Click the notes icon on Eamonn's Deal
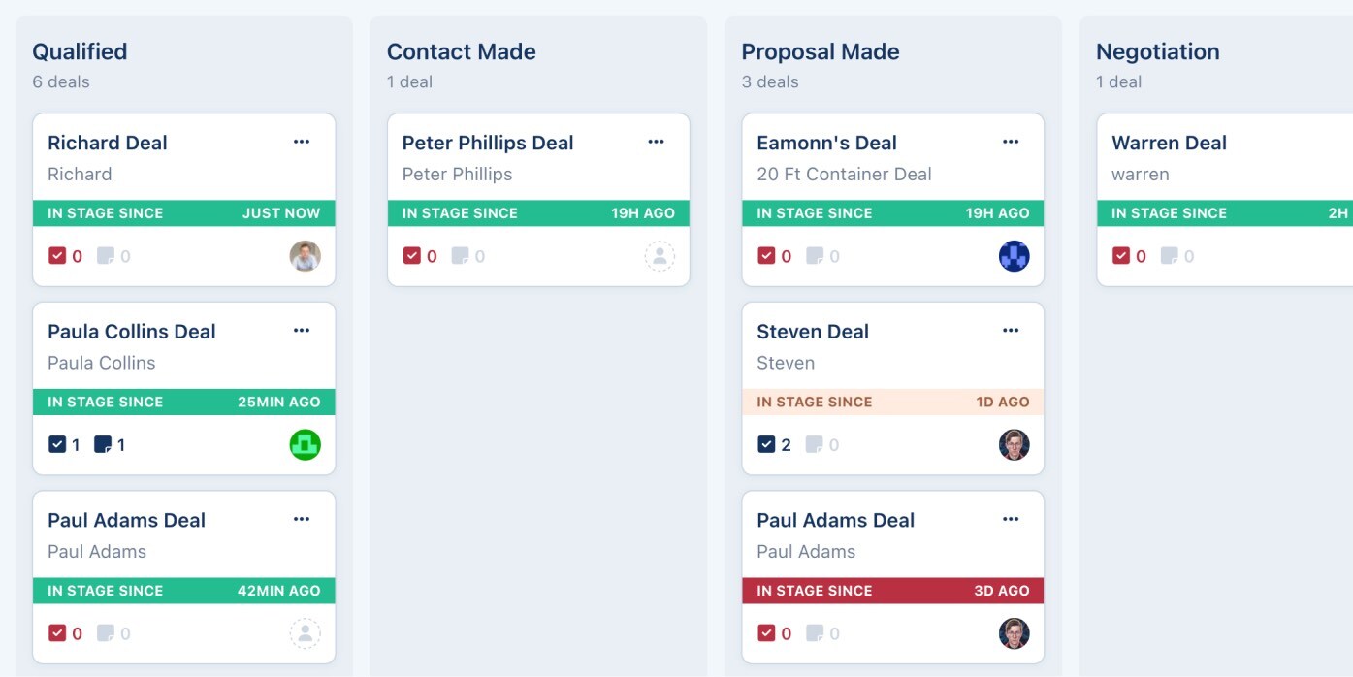1353x677 pixels. click(x=815, y=256)
